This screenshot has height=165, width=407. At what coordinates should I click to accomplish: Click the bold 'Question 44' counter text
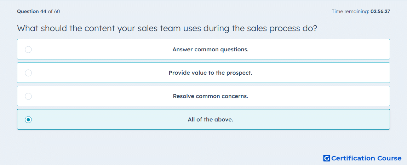pos(32,11)
